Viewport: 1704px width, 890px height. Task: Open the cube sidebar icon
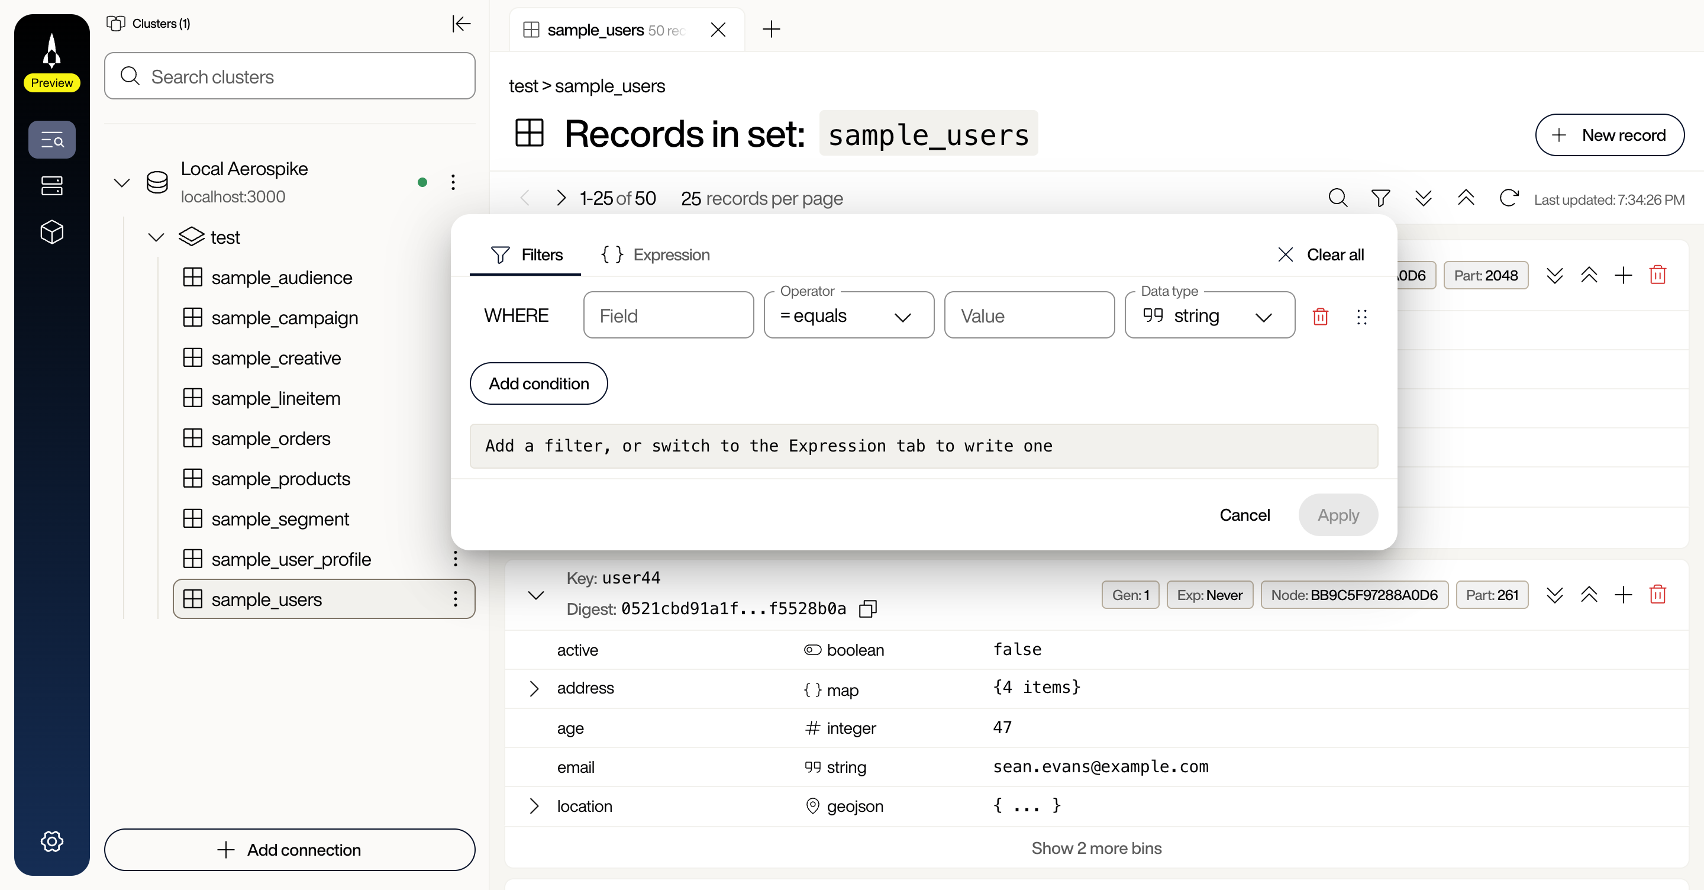tap(51, 232)
